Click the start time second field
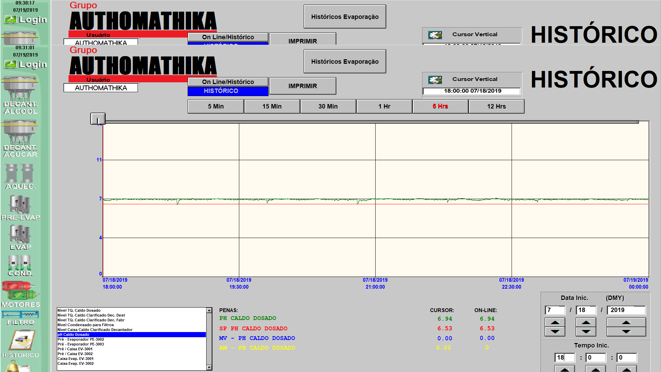The width and height of the screenshot is (661, 372). click(627, 358)
